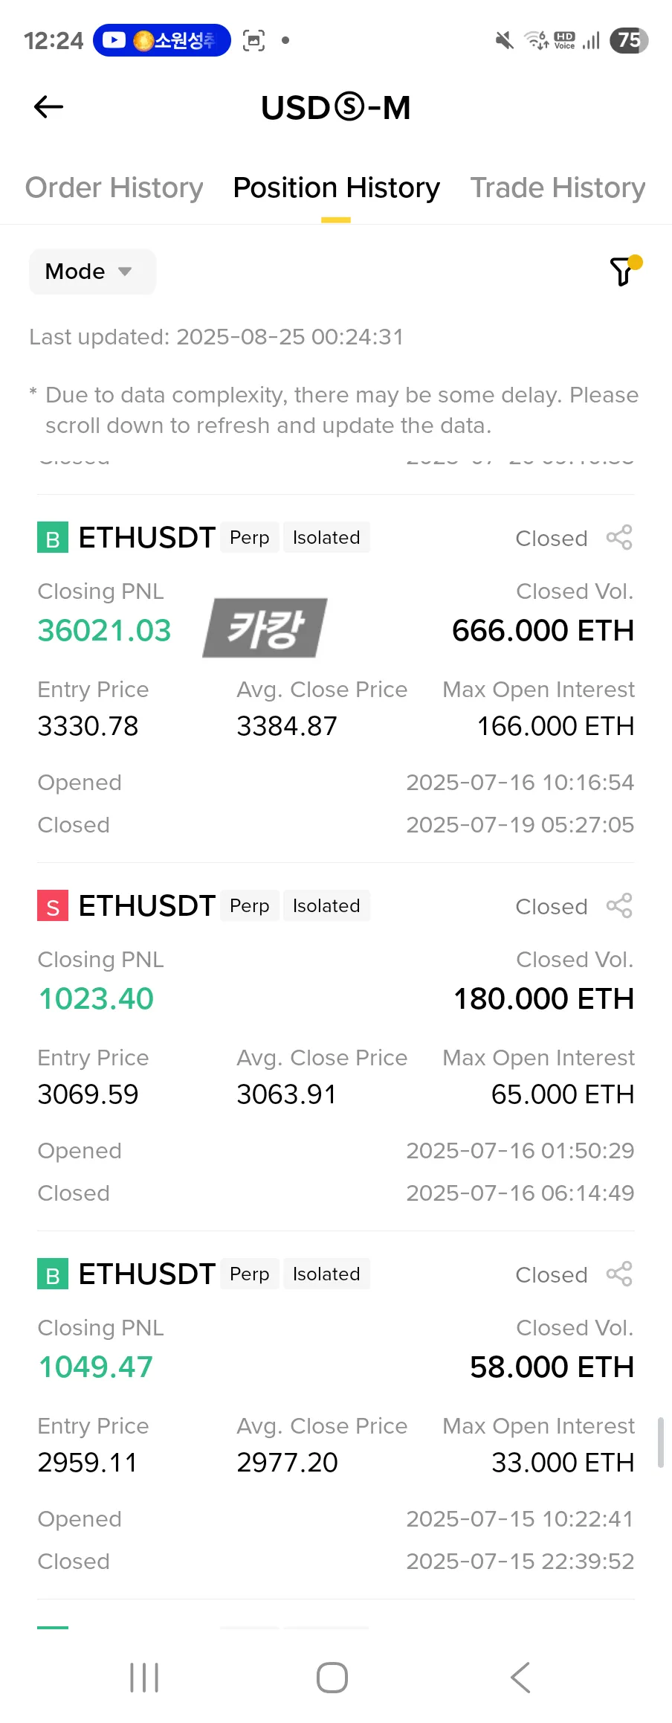The image size is (672, 1723).
Task: Switch to the Order History tab
Action: (x=114, y=188)
